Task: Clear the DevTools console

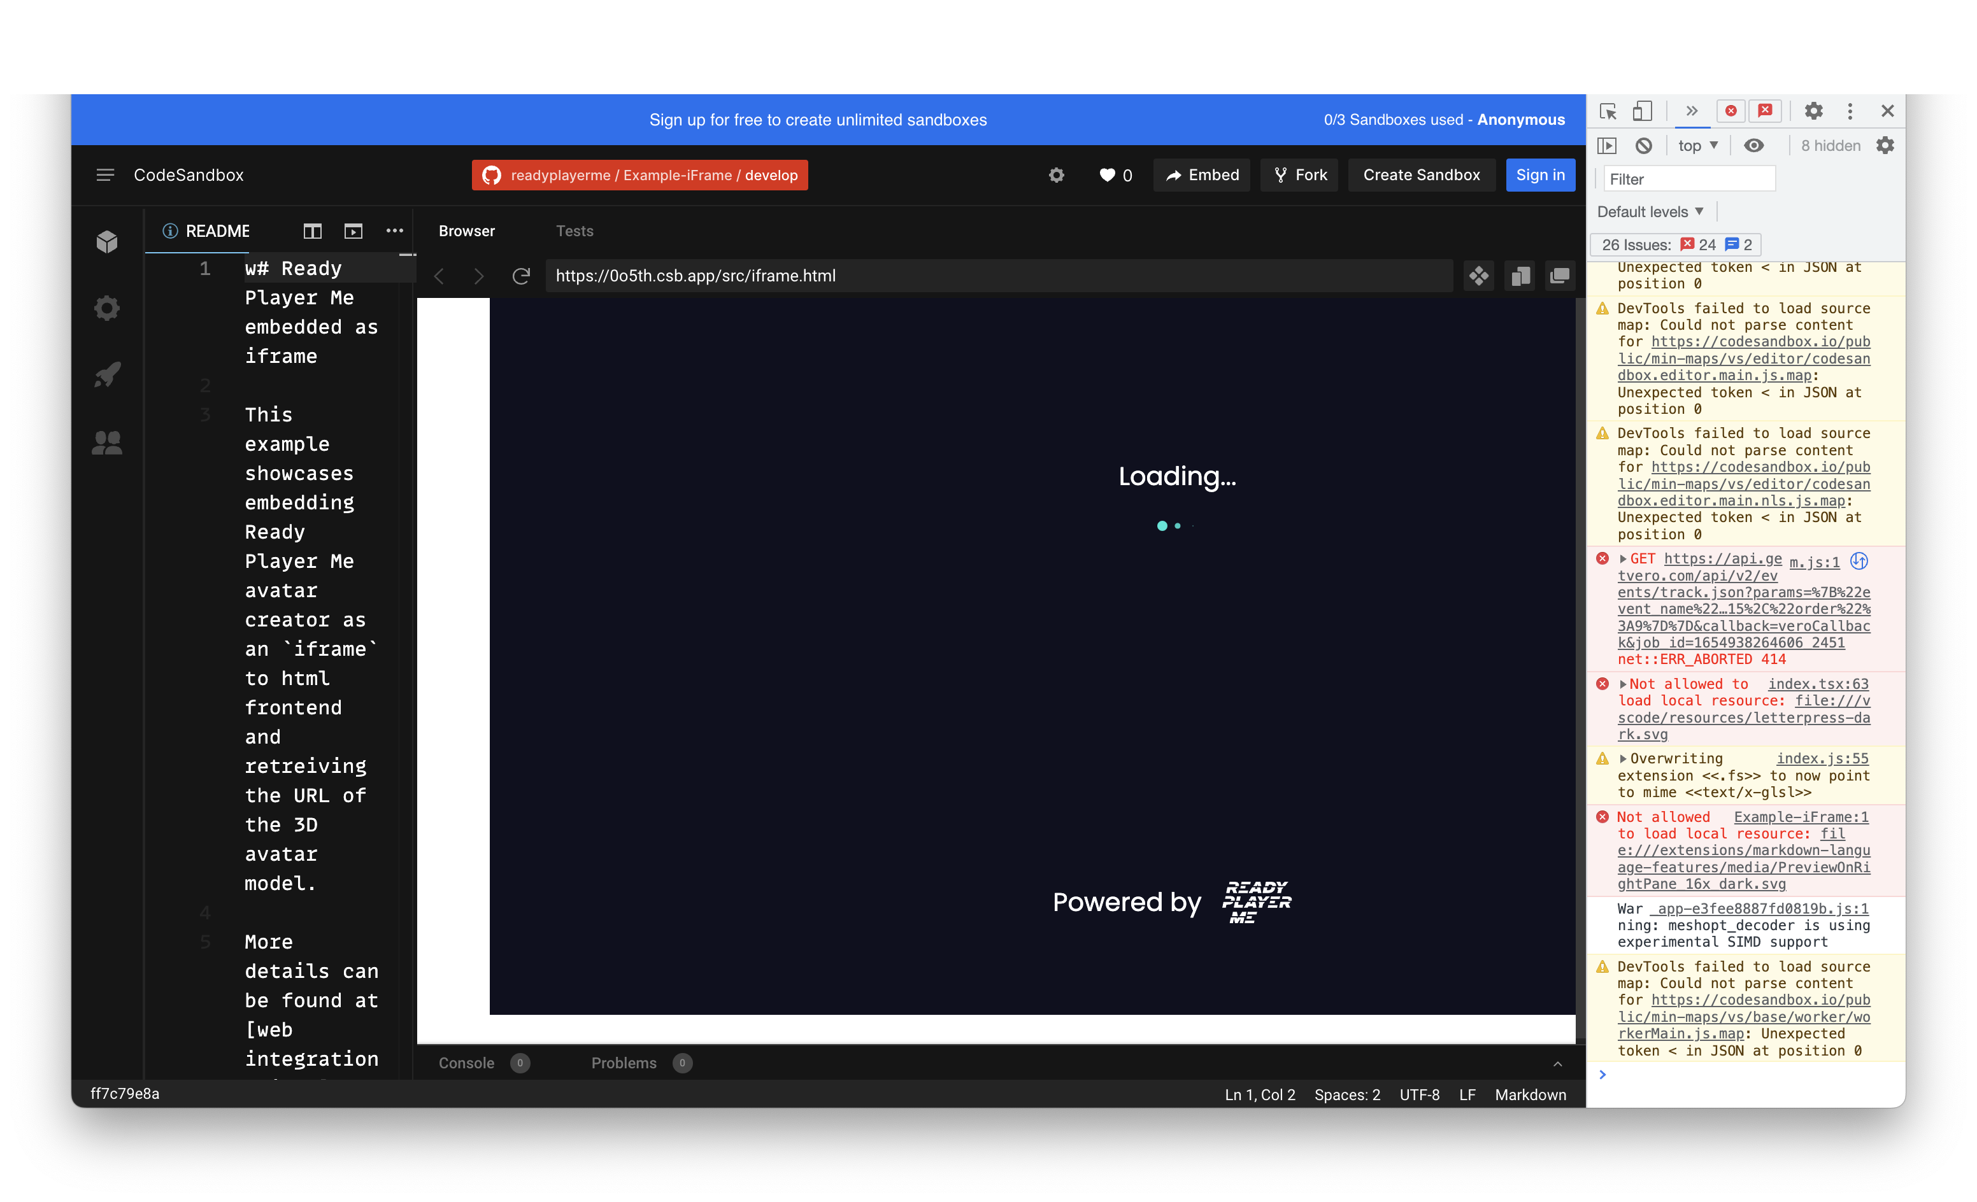Action: coord(1643,145)
